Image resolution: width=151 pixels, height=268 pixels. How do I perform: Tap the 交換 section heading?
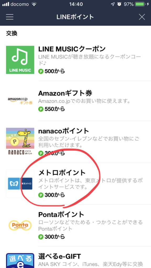click(x=12, y=33)
